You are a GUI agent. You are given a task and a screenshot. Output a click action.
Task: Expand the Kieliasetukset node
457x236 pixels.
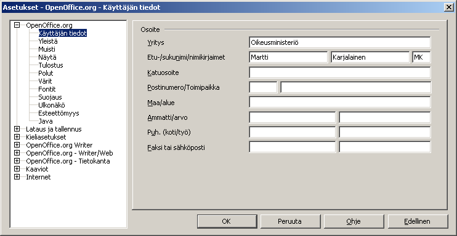pos(17,137)
